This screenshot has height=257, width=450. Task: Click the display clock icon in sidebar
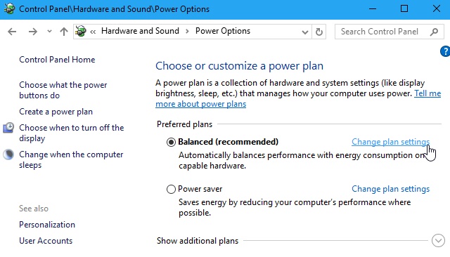[x=8, y=128]
